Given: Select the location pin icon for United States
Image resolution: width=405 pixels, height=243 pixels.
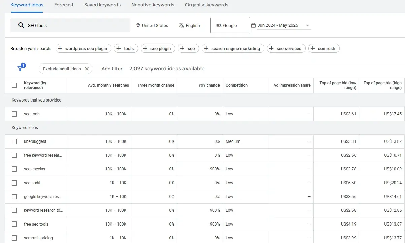Looking at the screenshot, I should point(138,25).
